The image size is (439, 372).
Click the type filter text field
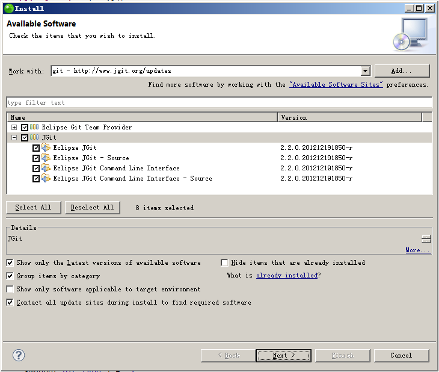point(219,102)
